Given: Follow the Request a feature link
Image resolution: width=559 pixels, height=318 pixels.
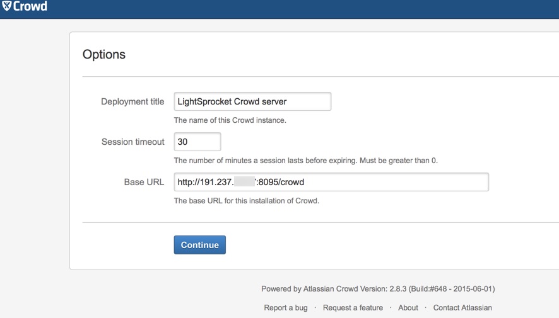Looking at the screenshot, I should 353,307.
